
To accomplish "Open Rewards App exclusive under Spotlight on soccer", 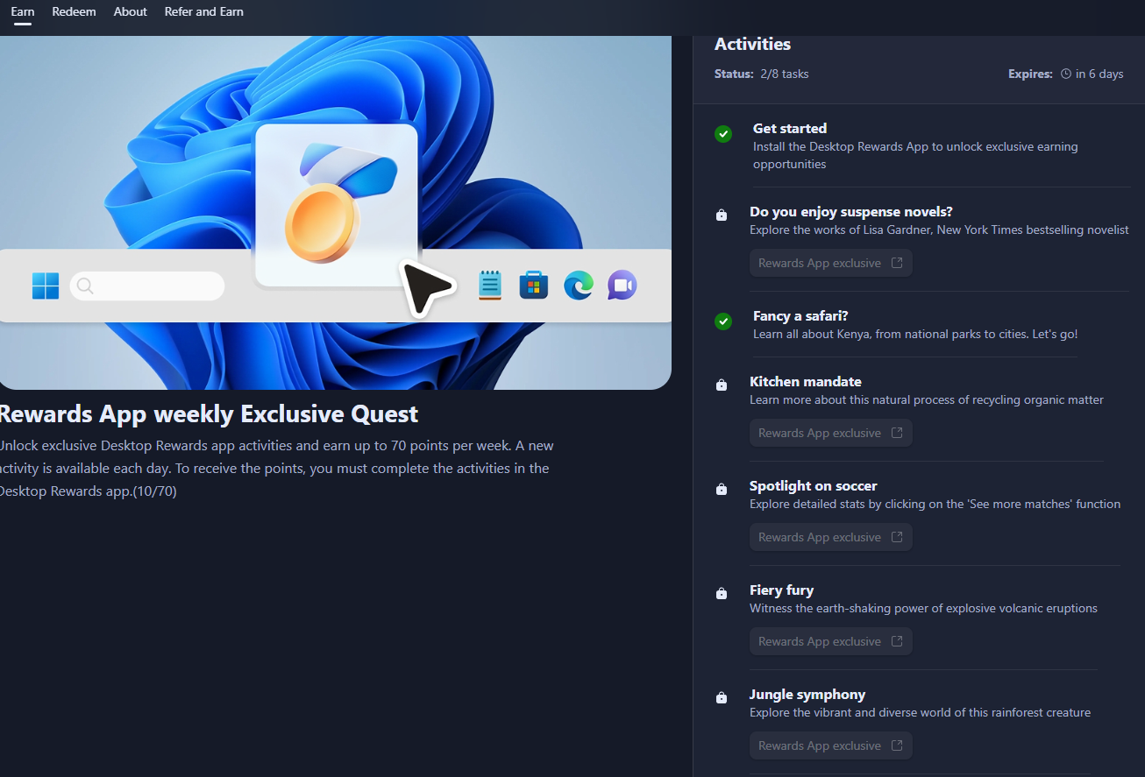I will point(831,537).
